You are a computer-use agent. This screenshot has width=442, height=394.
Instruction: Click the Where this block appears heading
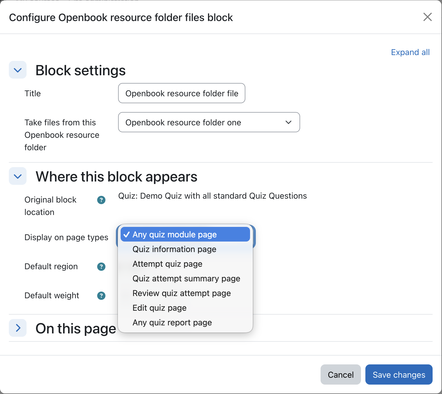click(116, 177)
